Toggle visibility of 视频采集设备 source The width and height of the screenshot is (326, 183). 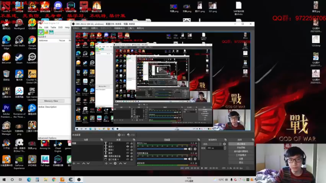click(x=128, y=156)
